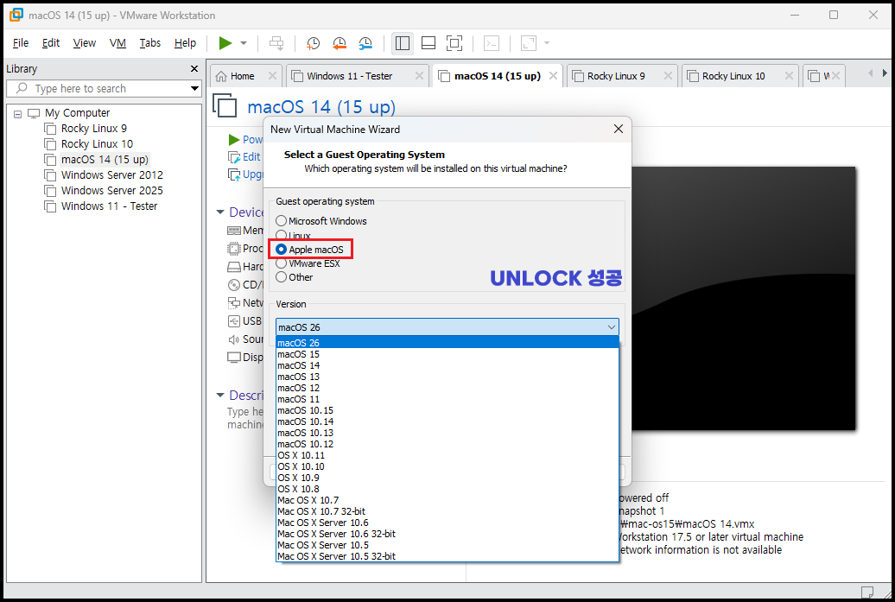
Task: Switch to the Rocky Linux 9 tab
Action: point(616,76)
